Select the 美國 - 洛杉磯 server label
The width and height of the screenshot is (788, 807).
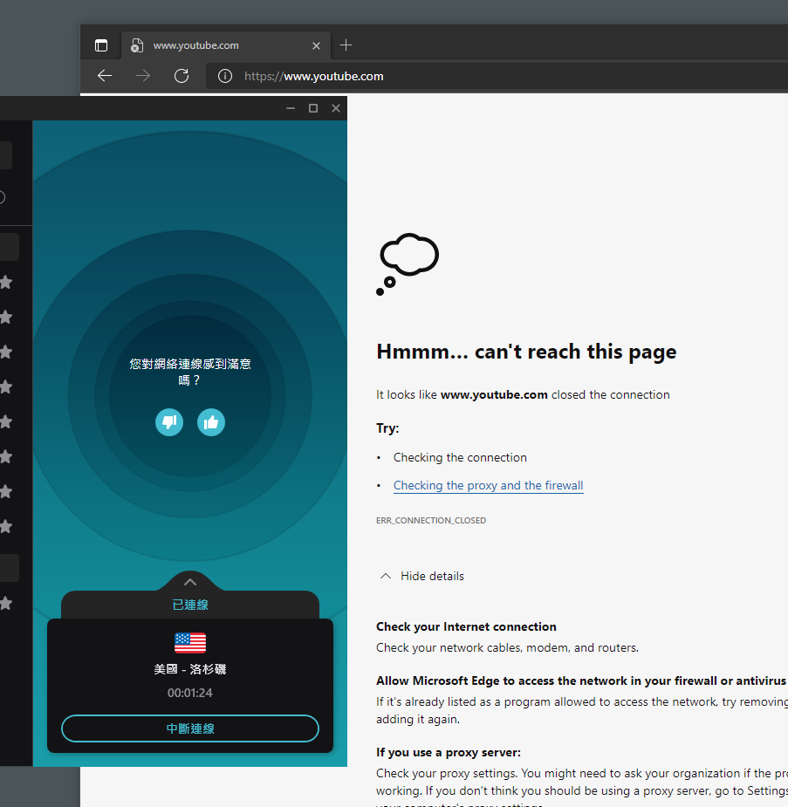(190, 669)
